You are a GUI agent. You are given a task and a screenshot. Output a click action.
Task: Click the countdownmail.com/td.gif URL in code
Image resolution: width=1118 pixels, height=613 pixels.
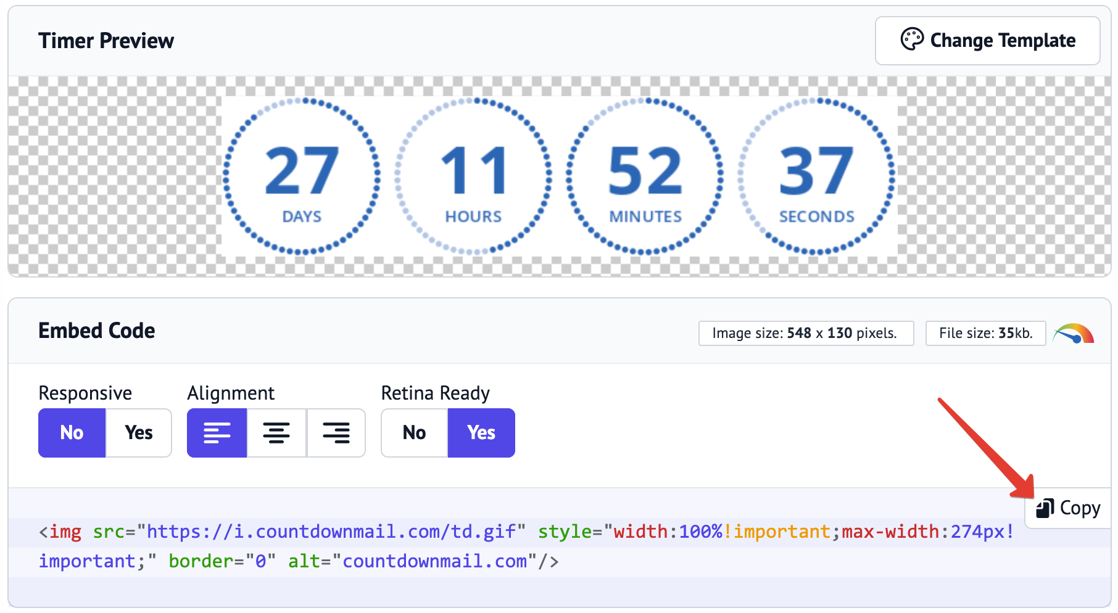click(x=331, y=532)
